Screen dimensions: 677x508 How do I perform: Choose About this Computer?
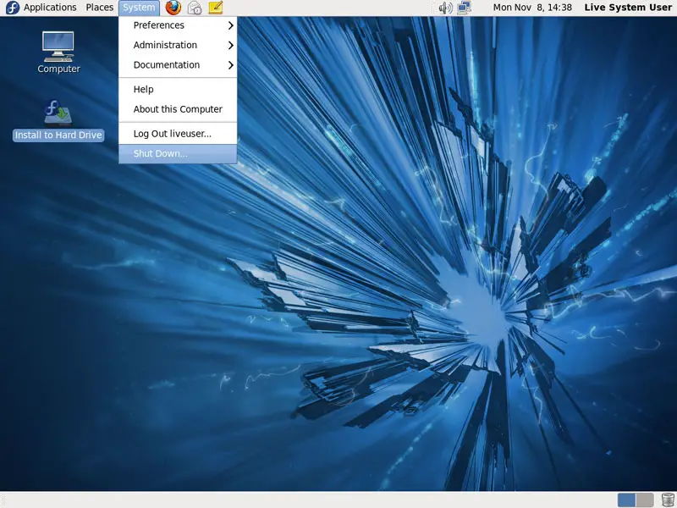click(x=178, y=109)
